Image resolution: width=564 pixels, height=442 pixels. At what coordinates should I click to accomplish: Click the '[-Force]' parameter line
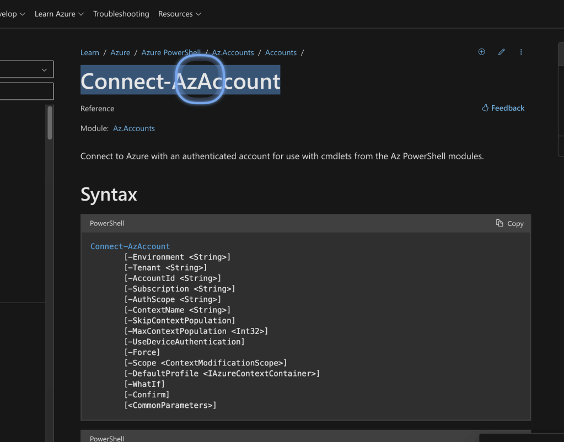pos(142,353)
